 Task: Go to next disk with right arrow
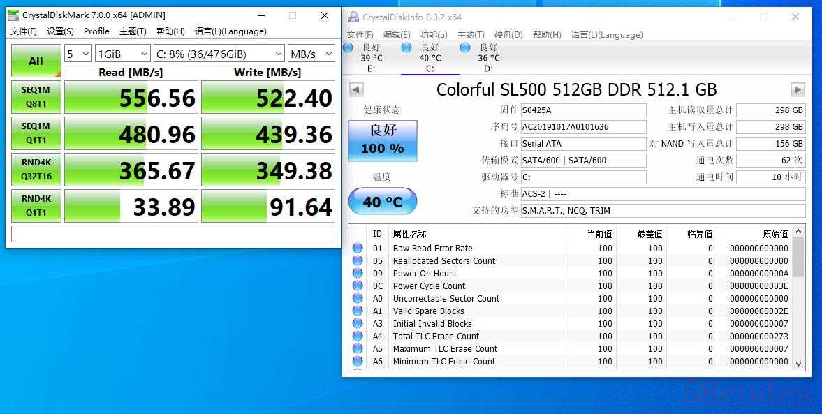[798, 89]
